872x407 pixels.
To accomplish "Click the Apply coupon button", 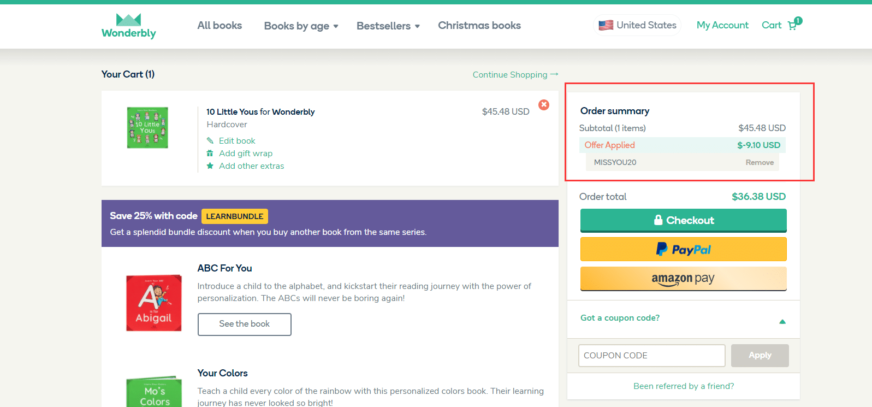I will (x=760, y=356).
